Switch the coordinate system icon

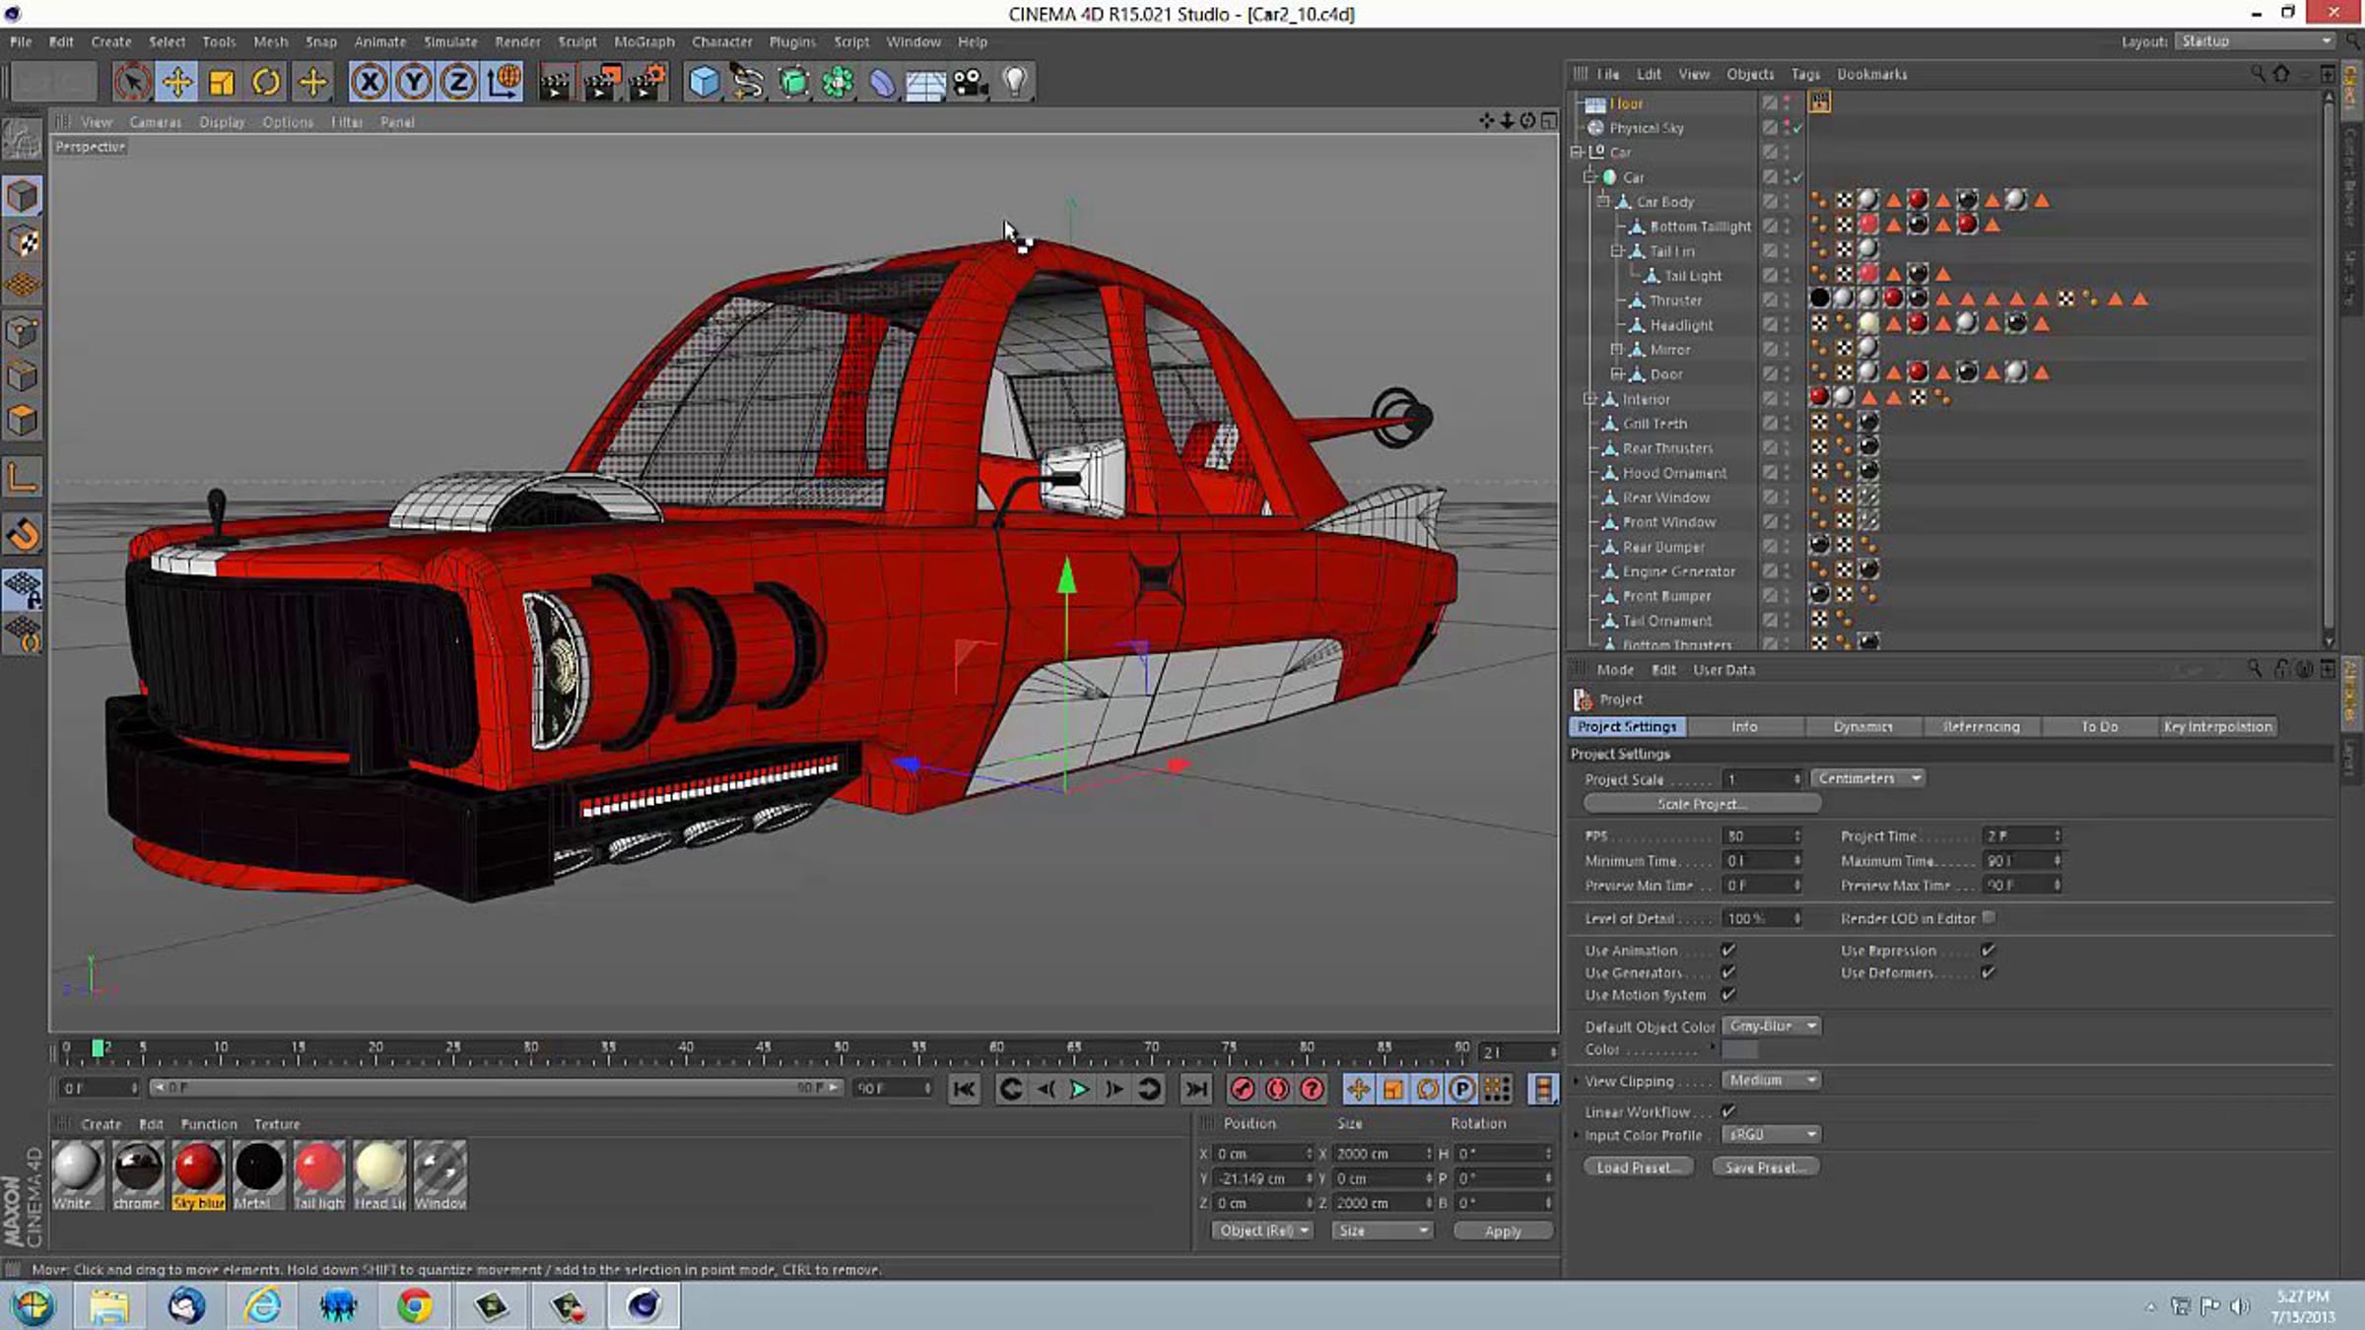[x=504, y=82]
